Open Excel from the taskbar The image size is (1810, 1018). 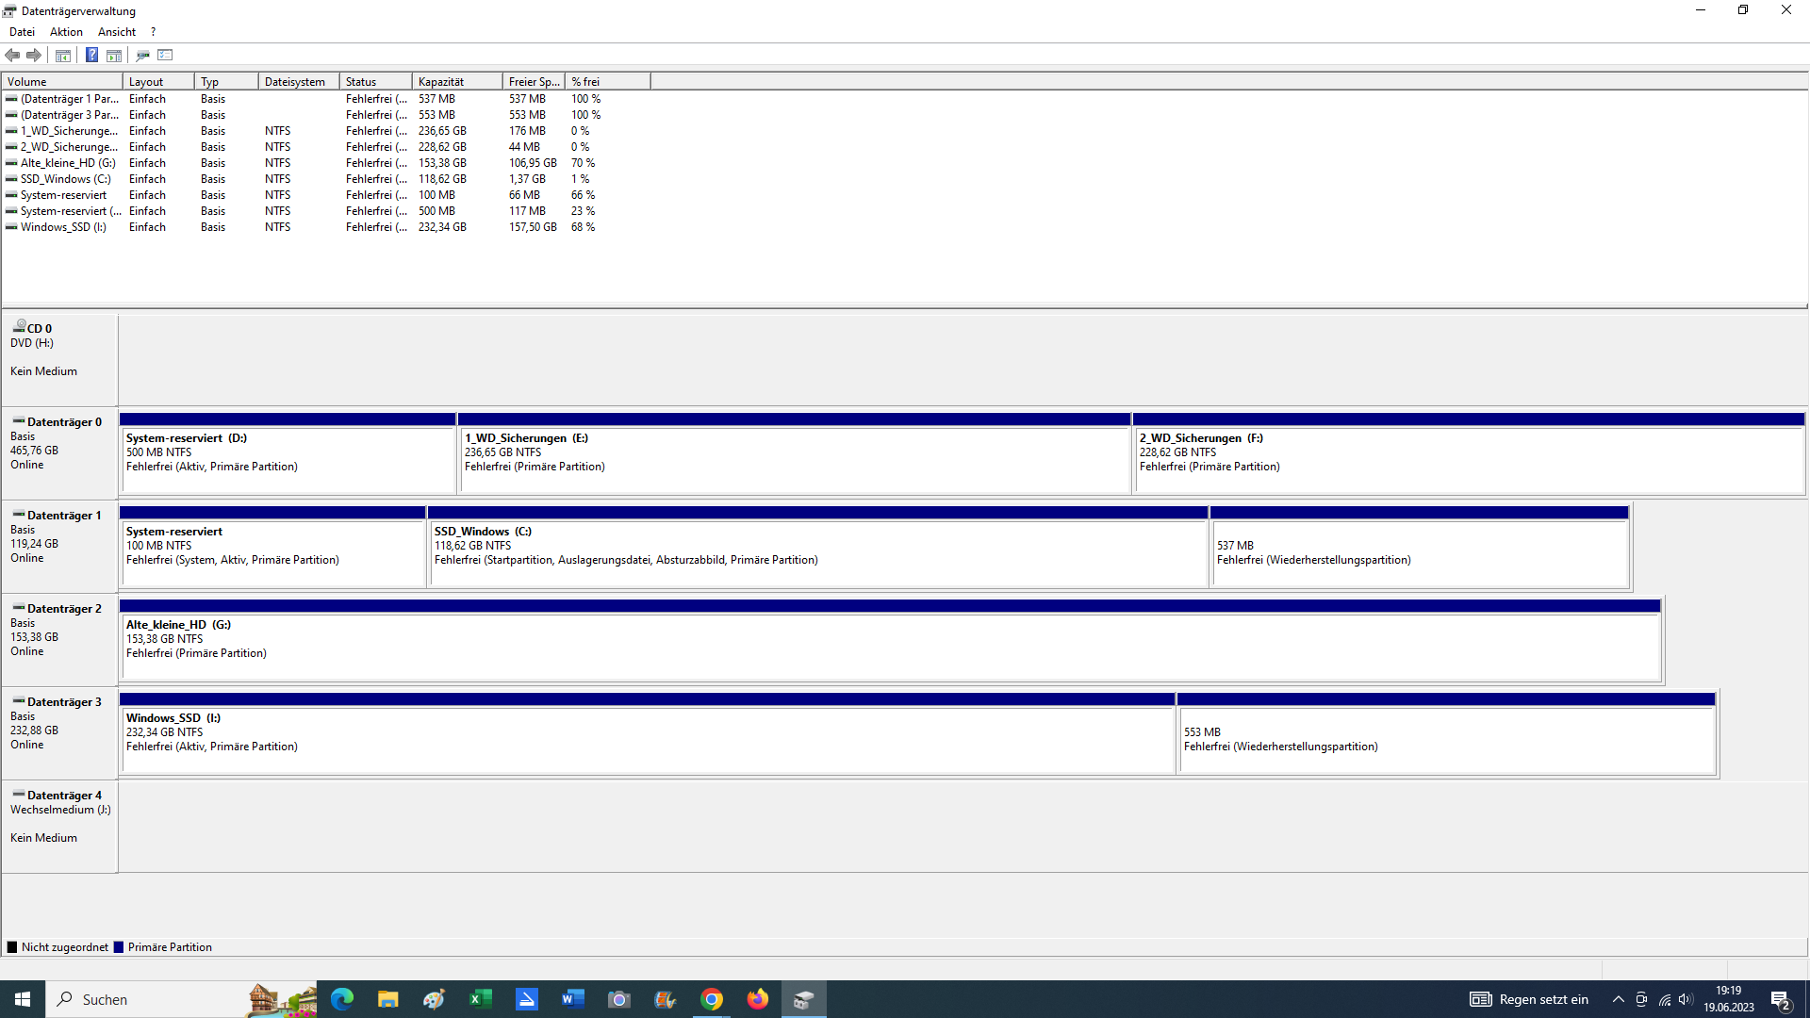point(480,999)
